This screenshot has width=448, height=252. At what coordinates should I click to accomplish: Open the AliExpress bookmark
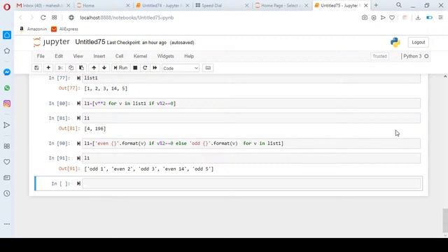(x=65, y=29)
